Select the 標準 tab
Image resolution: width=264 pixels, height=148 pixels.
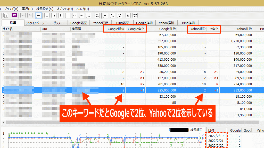pos(13,23)
